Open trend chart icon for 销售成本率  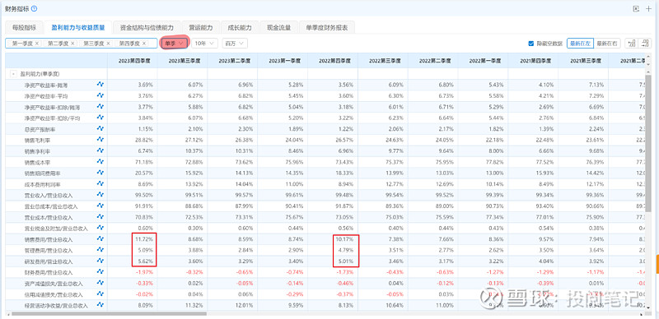100,161
